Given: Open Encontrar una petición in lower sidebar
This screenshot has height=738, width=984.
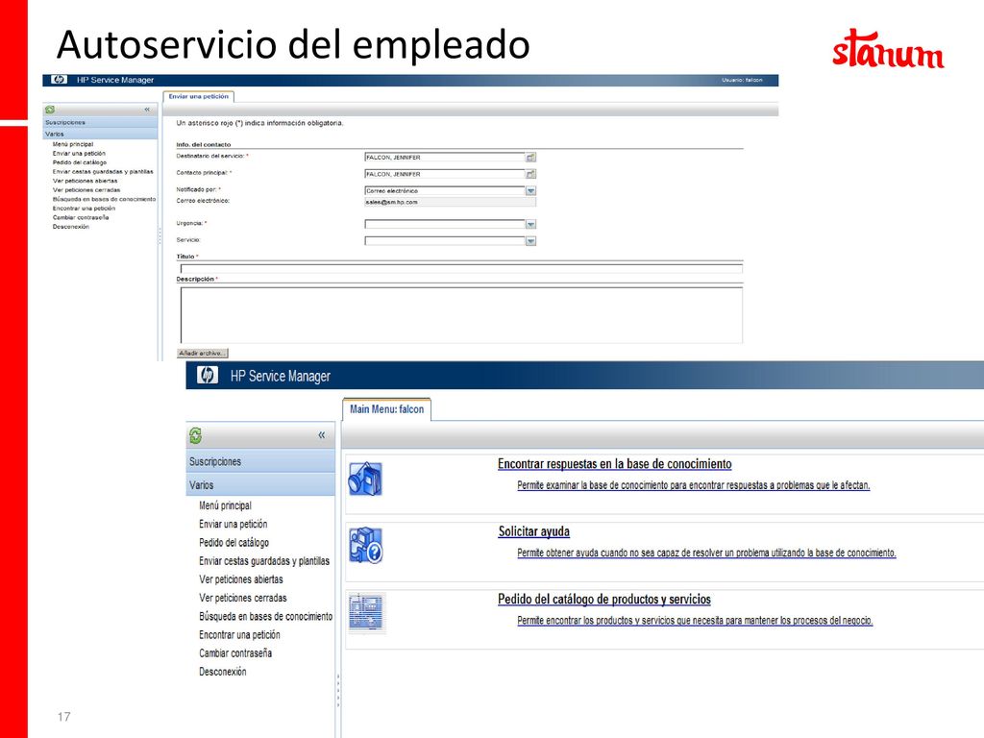Looking at the screenshot, I should coord(239,634).
